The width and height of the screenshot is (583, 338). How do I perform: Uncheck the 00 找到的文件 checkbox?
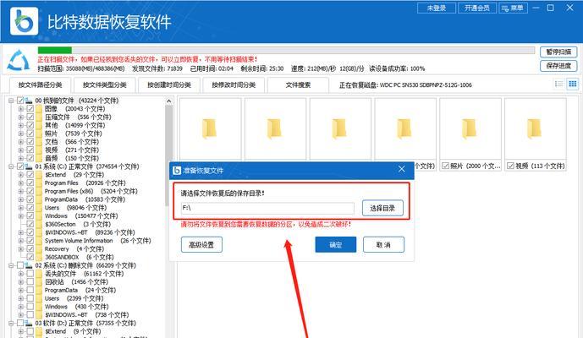[x=20, y=101]
